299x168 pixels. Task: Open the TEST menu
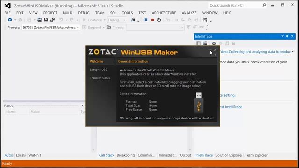[142, 13]
